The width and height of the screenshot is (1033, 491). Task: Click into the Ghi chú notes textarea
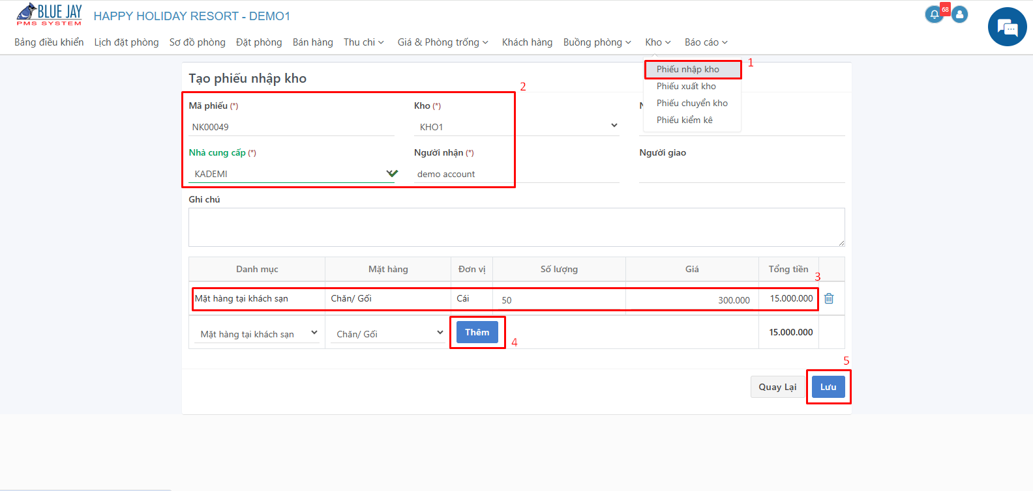coord(516,227)
